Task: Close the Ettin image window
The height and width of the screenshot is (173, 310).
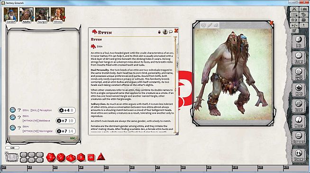Action: pyautogui.click(x=272, y=23)
